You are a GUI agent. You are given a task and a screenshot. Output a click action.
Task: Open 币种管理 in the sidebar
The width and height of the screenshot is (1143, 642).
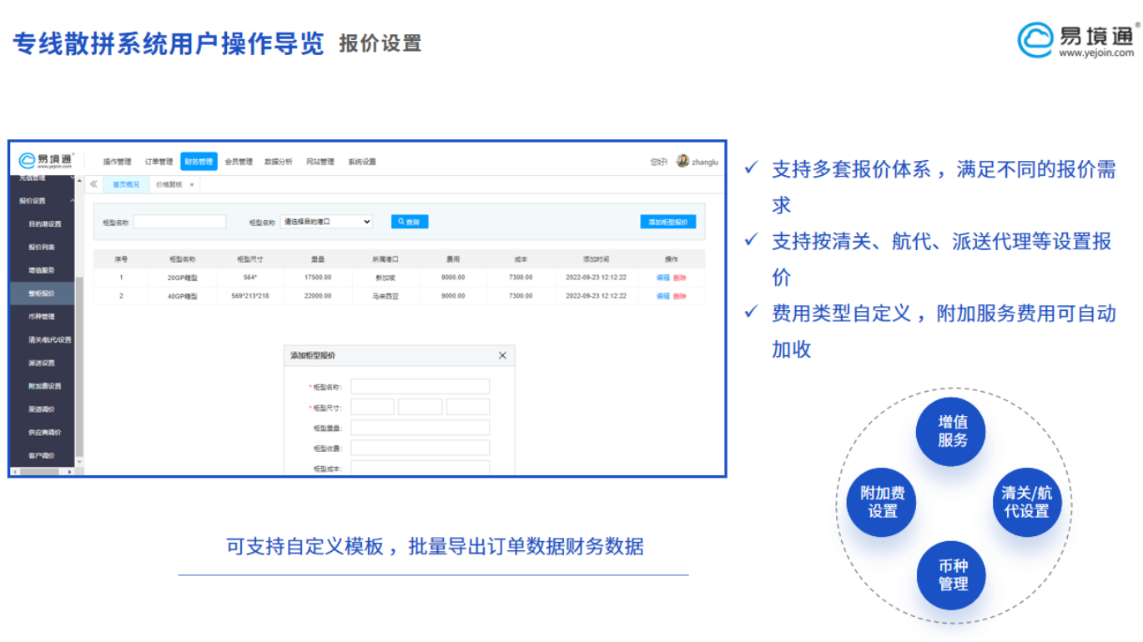point(41,316)
